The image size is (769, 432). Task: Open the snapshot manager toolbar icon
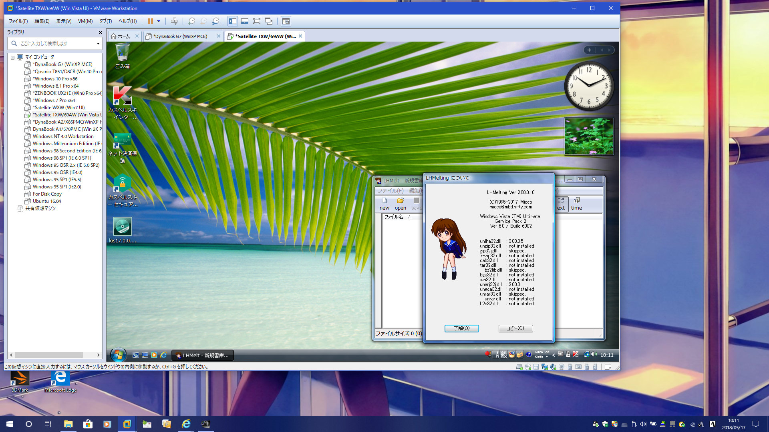[x=216, y=21]
